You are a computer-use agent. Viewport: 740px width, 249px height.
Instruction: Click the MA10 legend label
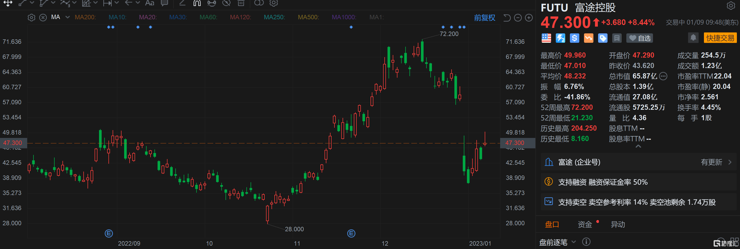pos(118,17)
